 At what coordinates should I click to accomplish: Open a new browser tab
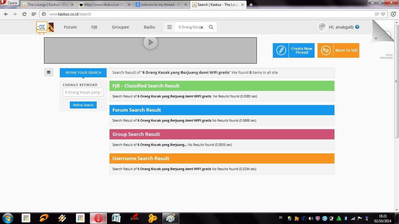pyautogui.click(x=251, y=5)
